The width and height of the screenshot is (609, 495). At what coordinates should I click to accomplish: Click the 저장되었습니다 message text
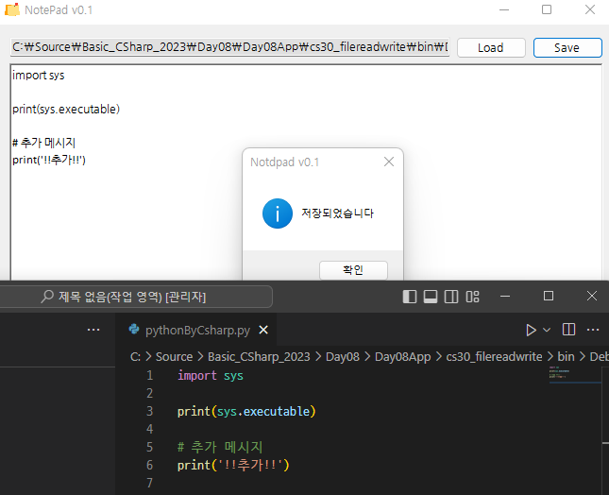coord(337,213)
